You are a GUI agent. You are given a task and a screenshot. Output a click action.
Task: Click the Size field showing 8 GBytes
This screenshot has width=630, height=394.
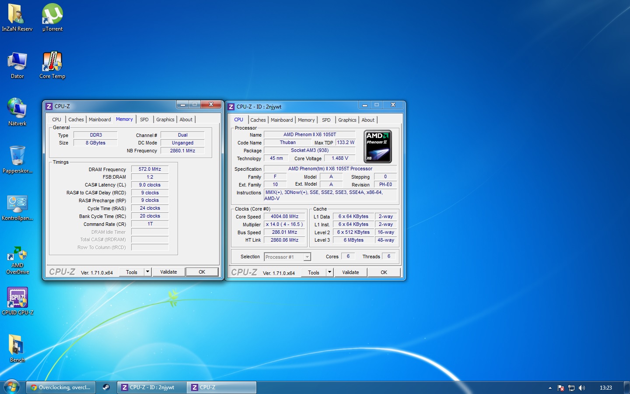pos(95,143)
